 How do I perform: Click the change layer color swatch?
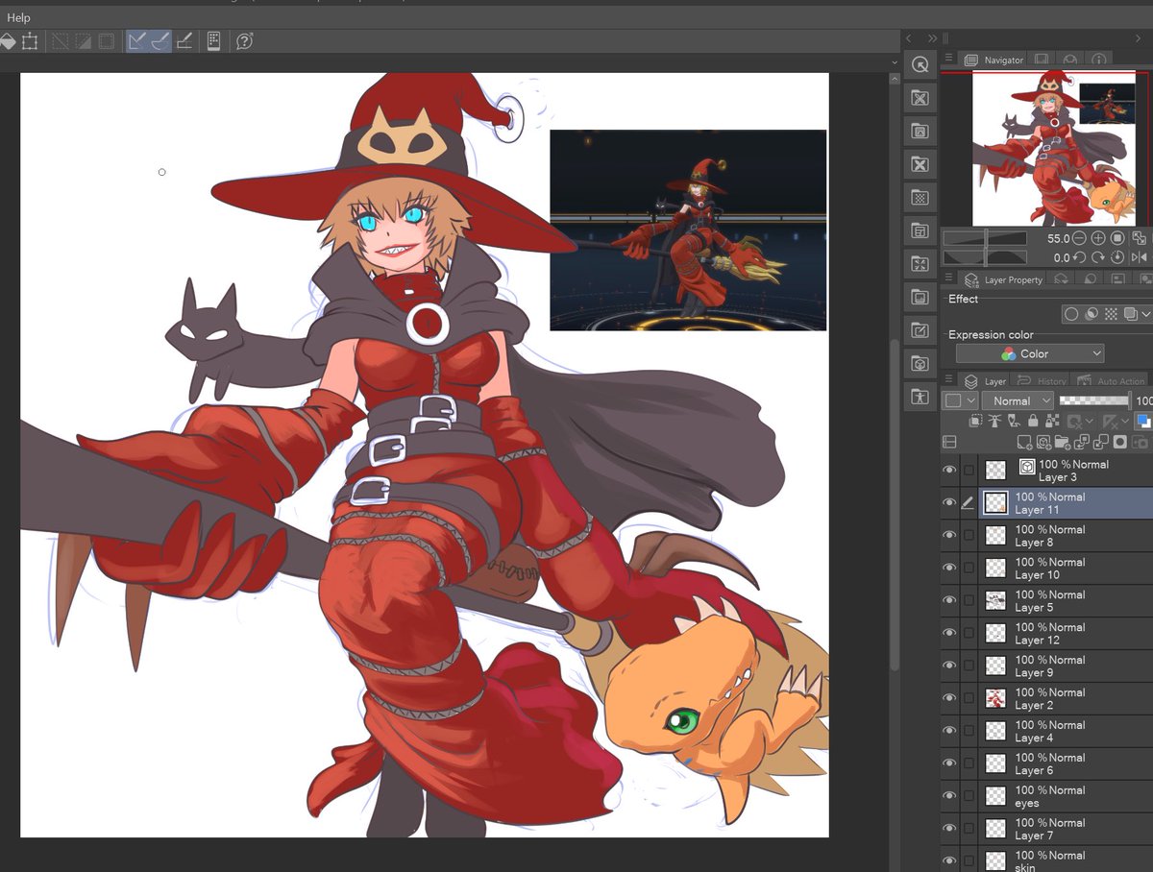[1143, 422]
